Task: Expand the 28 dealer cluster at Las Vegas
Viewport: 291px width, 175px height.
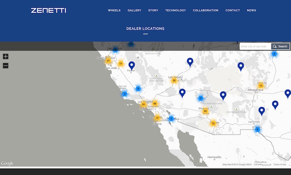Action: [x=174, y=80]
